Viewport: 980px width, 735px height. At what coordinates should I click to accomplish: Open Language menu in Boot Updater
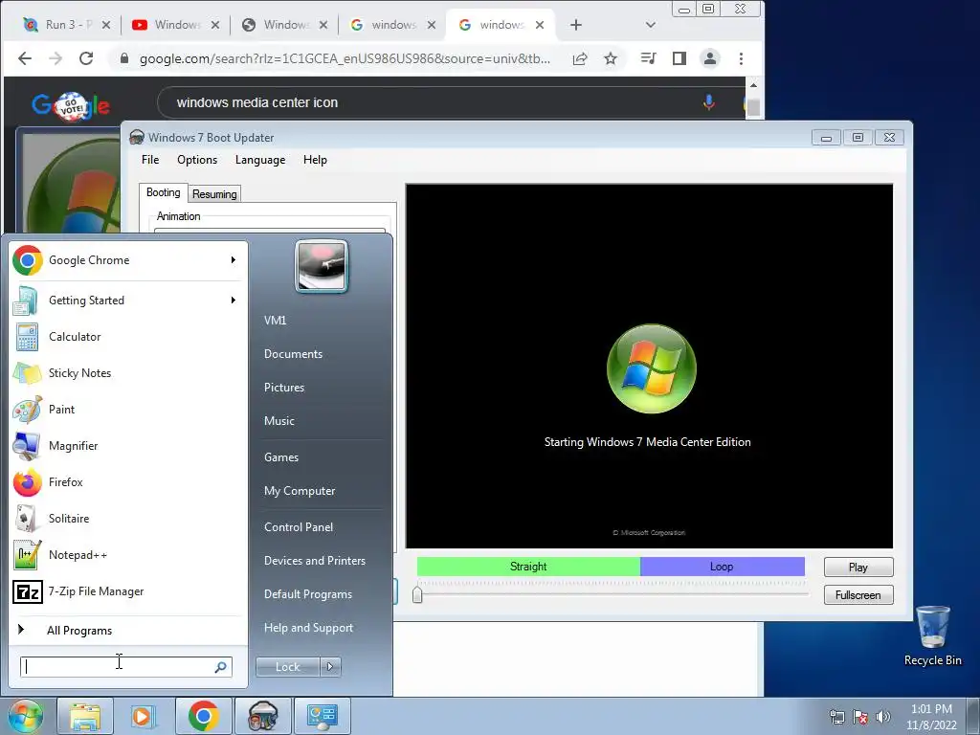(x=260, y=160)
